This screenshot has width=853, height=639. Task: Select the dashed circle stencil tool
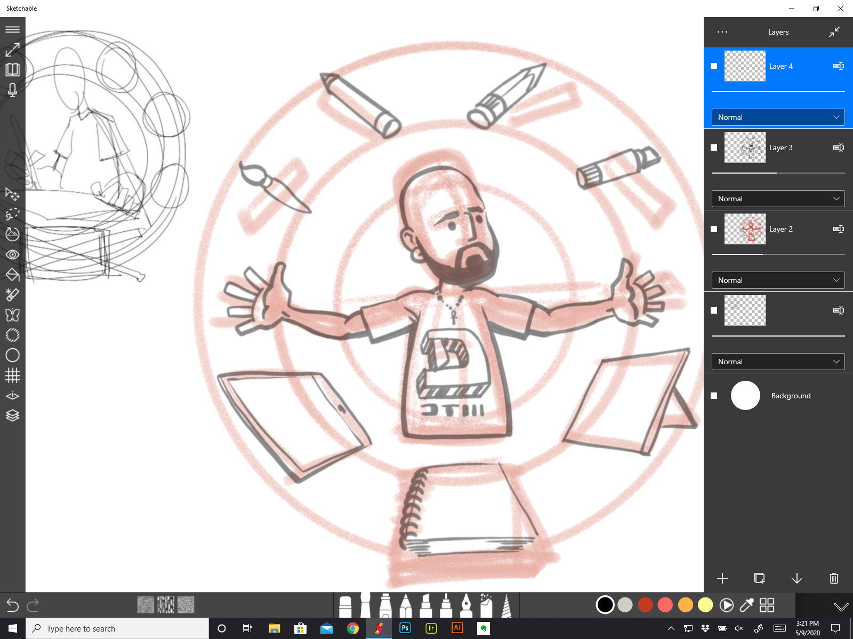(x=12, y=335)
